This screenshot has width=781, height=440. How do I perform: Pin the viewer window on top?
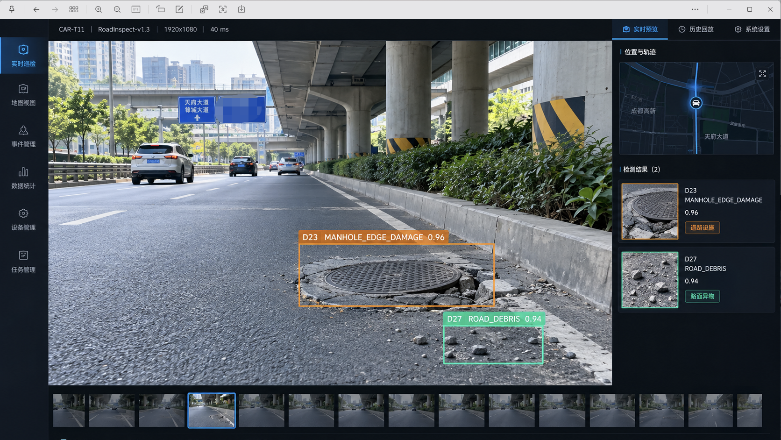click(12, 9)
